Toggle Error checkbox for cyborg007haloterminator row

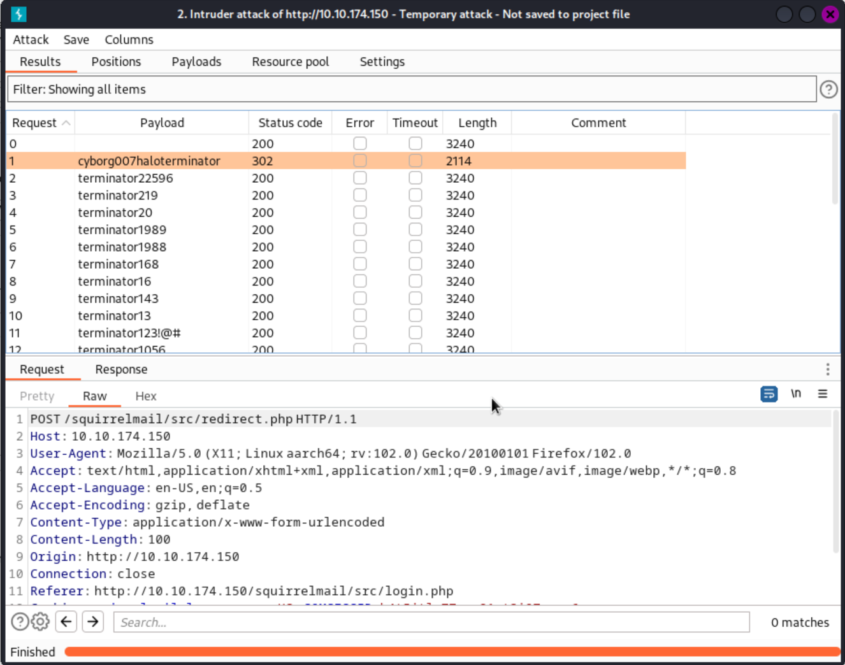360,161
